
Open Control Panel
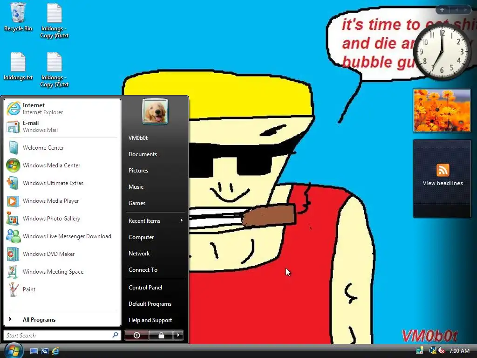(155, 287)
